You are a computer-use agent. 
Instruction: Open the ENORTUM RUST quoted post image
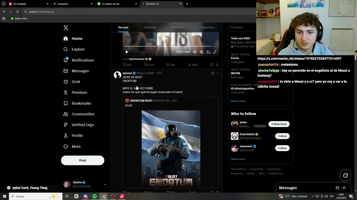pyautogui.click(x=171, y=149)
